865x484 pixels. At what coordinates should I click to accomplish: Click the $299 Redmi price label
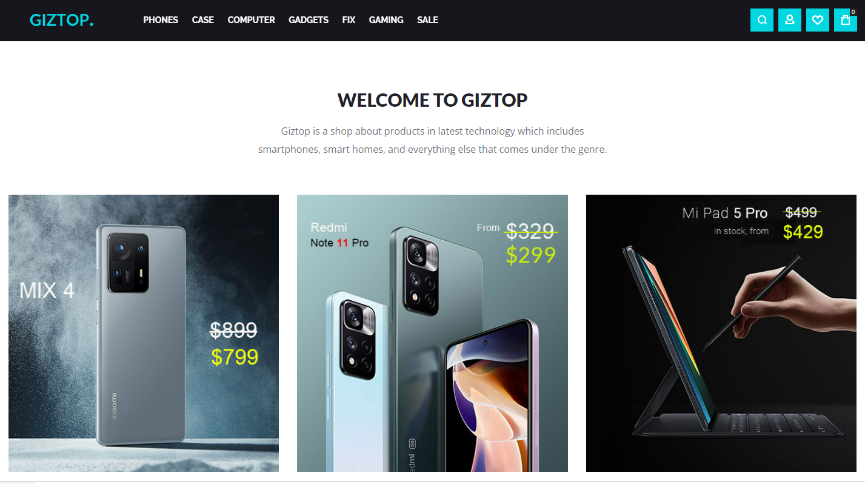coord(531,255)
